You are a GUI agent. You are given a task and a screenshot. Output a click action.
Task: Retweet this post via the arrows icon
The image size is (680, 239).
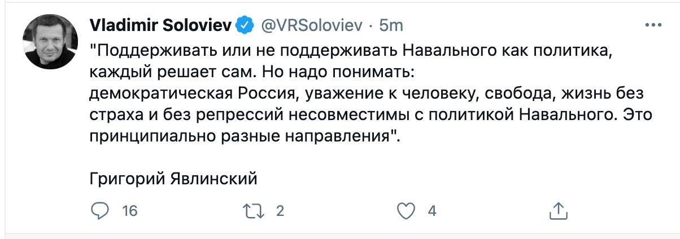tap(253, 211)
